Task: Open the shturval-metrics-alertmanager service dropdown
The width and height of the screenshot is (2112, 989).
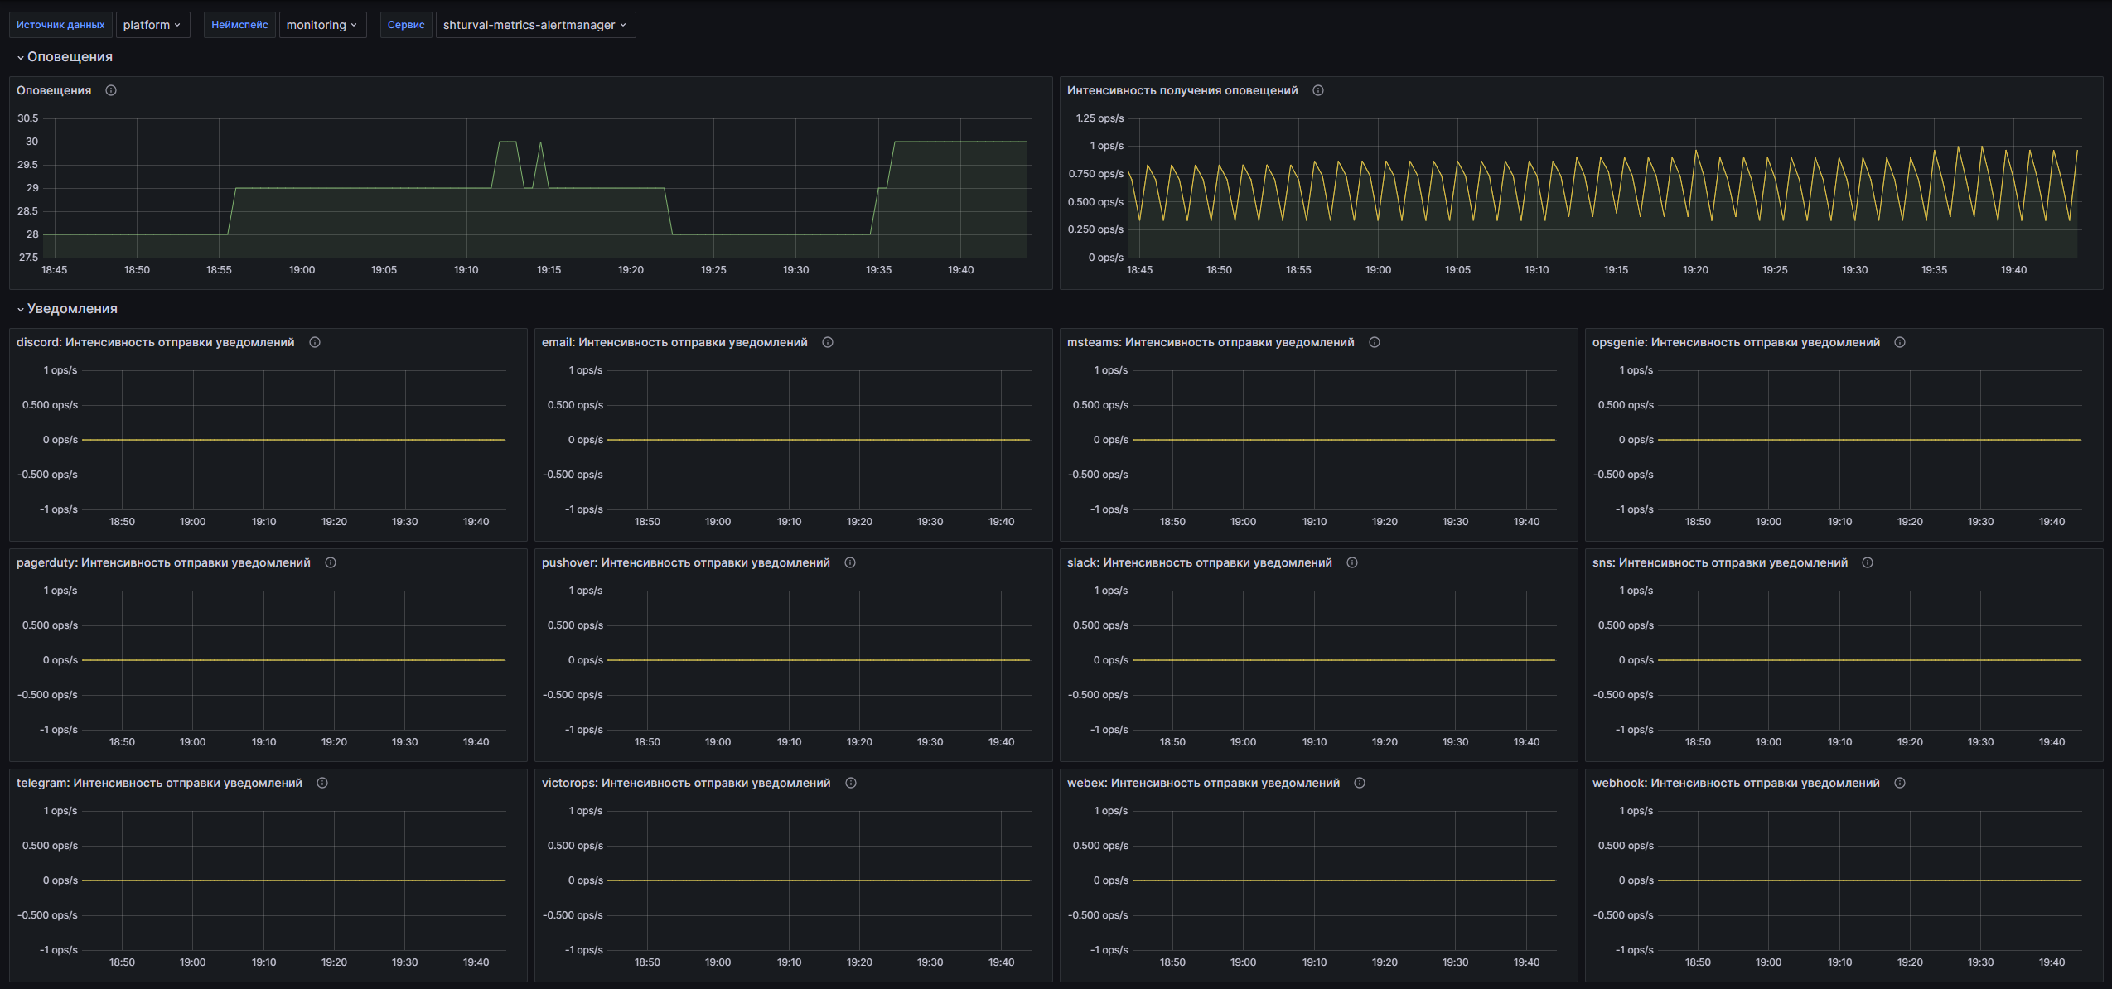Action: (535, 25)
